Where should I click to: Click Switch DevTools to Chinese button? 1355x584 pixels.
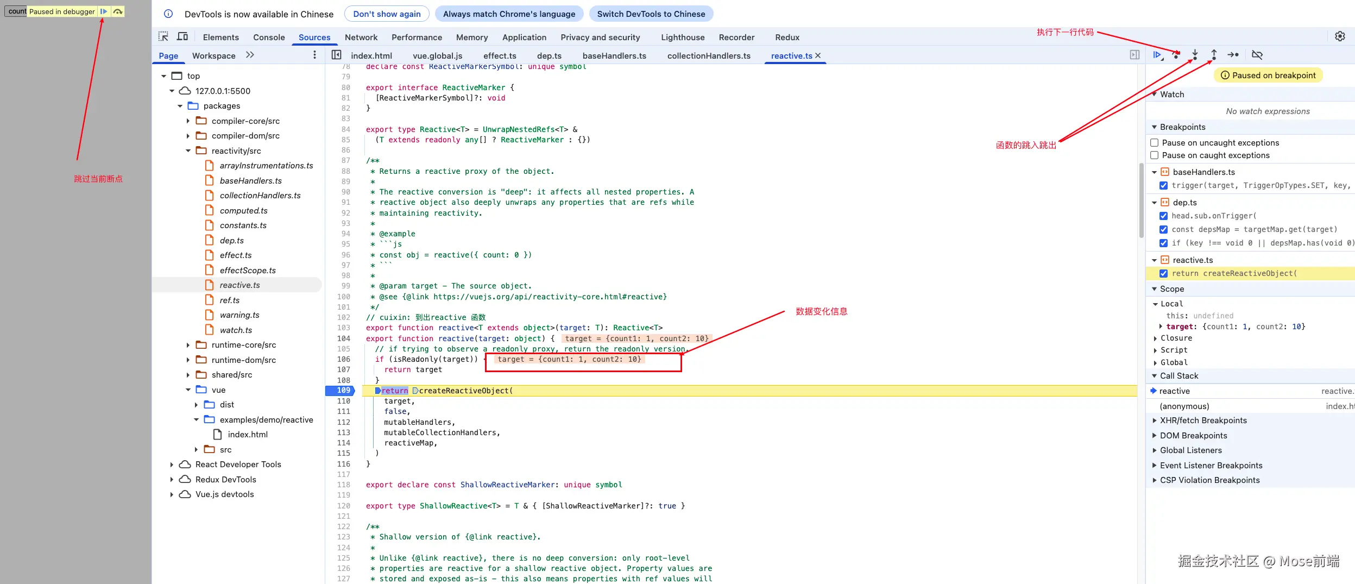[x=651, y=14]
